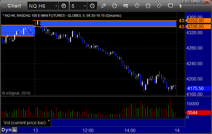The width and height of the screenshot is (212, 134).
Task: Click the lower orange line at 4336
Action: pyautogui.click(x=105, y=27)
